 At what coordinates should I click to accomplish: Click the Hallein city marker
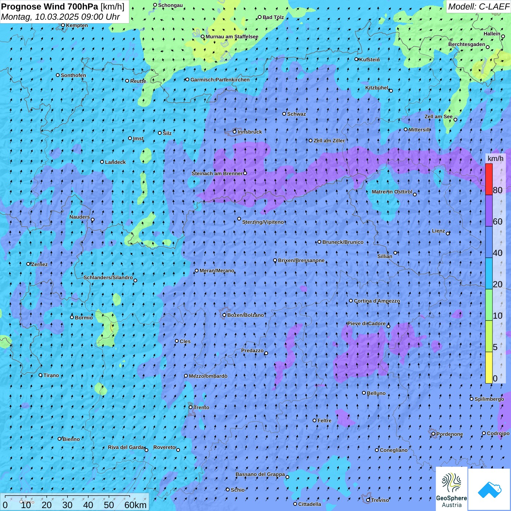click(x=503, y=36)
